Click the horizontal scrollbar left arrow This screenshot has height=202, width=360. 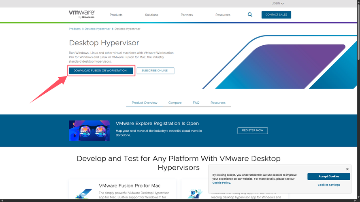[2, 201]
